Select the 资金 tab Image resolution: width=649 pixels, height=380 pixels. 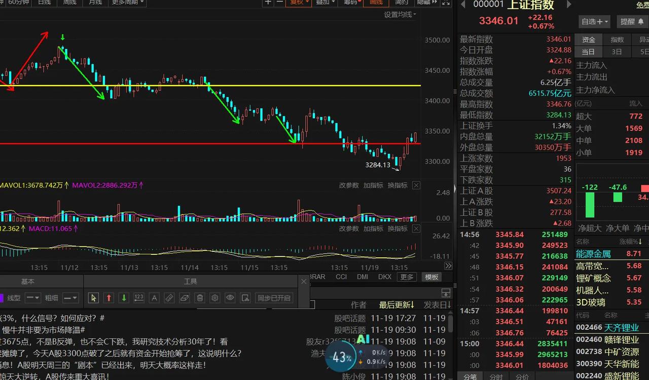pyautogui.click(x=589, y=40)
